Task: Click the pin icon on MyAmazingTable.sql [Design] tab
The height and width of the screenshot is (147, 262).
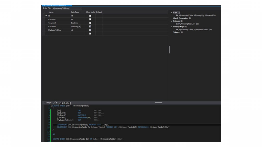Action: (68, 5)
